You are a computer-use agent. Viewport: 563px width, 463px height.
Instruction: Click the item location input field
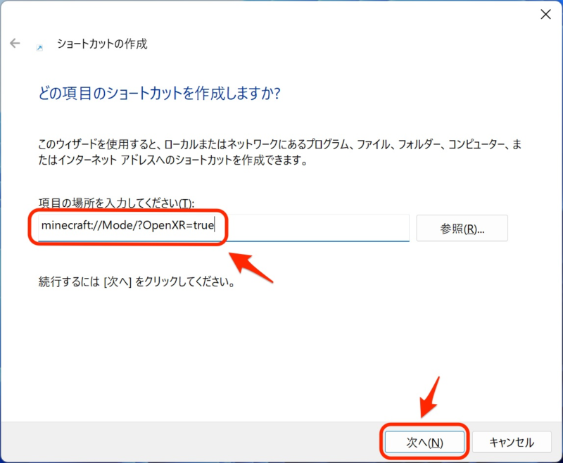click(x=223, y=227)
